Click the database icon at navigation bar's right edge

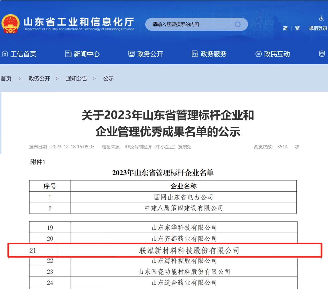(322, 54)
